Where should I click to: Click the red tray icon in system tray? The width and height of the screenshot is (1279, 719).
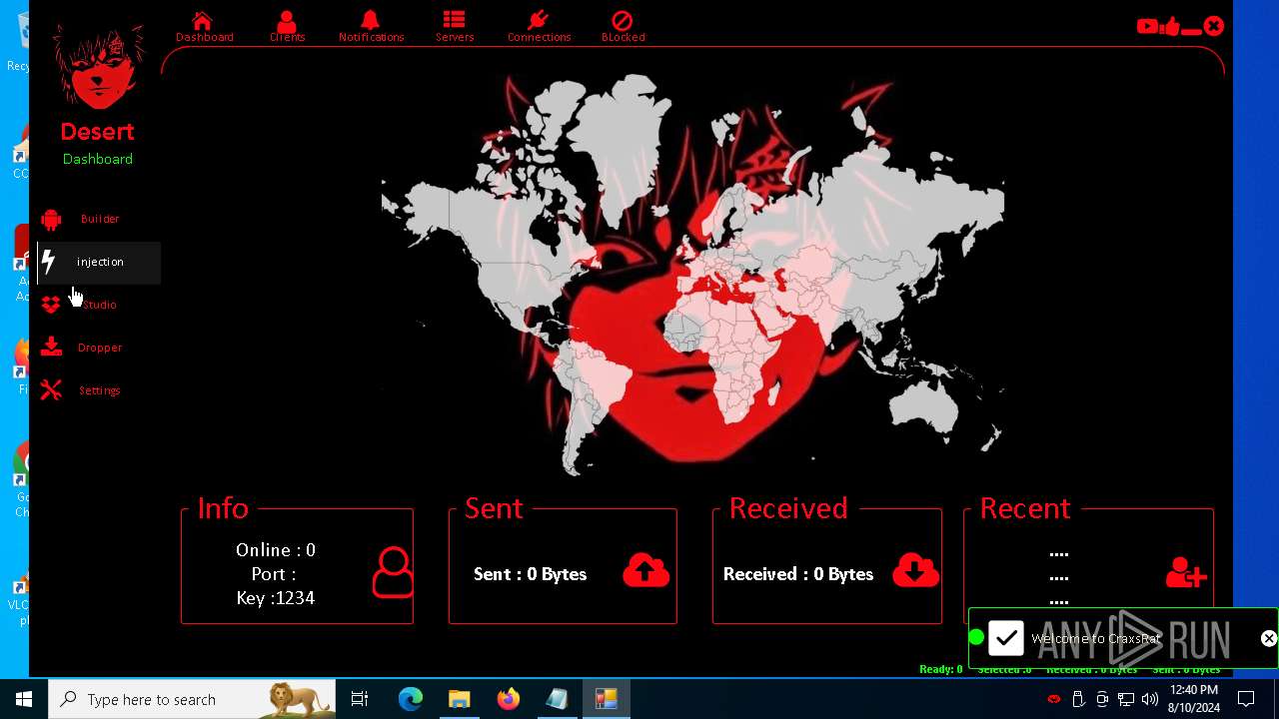pos(1053,699)
